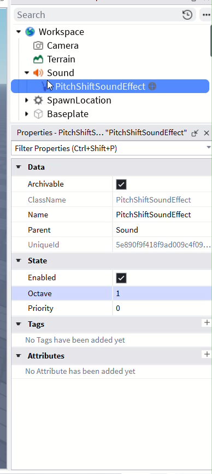Click the Workspace globe icon
The image size is (212, 474).
point(30,32)
